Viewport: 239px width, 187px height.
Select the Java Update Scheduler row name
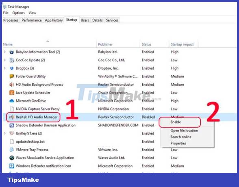coord(33,93)
